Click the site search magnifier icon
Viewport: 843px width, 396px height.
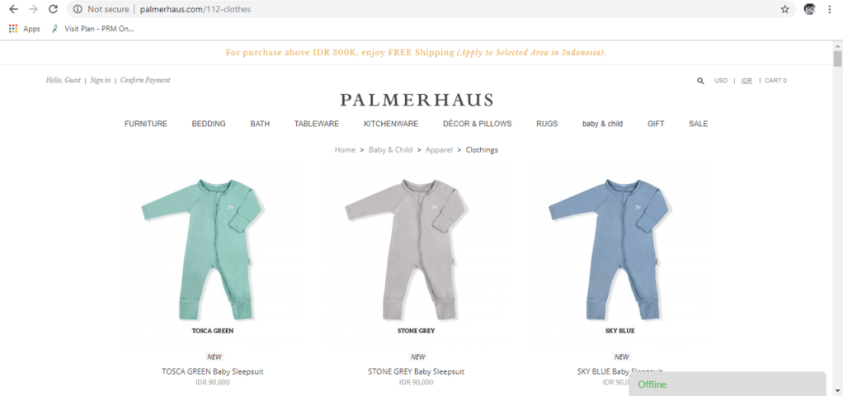pos(700,81)
